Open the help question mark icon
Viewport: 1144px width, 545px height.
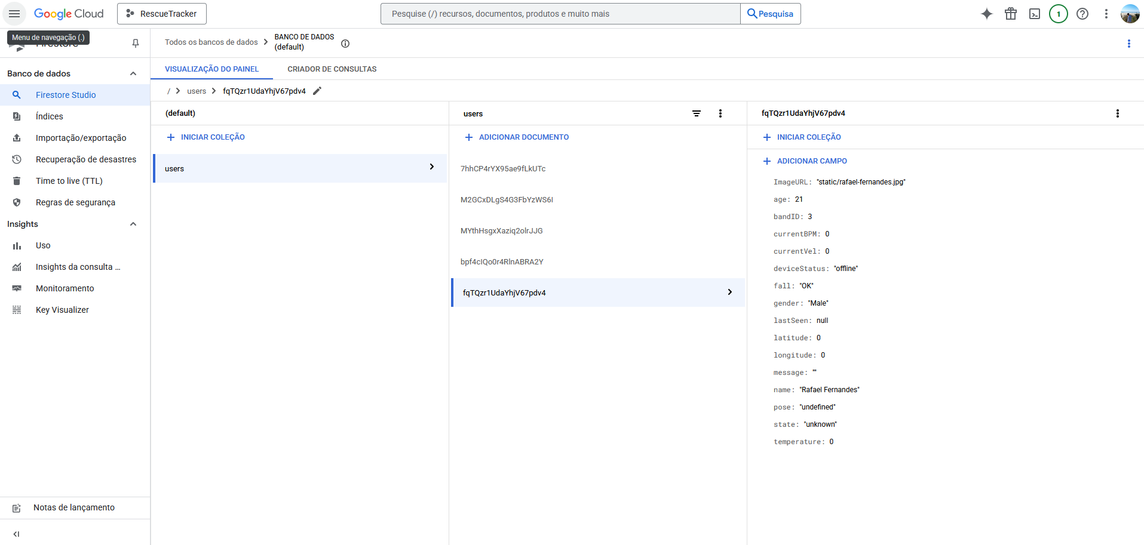(x=1082, y=14)
